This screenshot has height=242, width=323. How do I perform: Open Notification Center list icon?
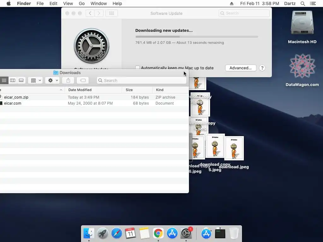[x=313, y=3]
